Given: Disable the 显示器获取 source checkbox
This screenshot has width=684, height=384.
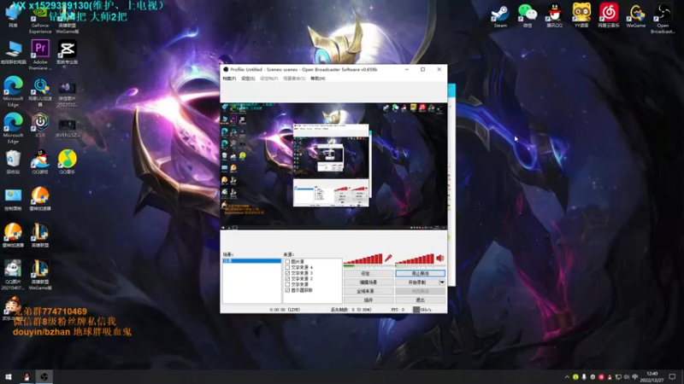Looking at the screenshot, I should (x=287, y=290).
